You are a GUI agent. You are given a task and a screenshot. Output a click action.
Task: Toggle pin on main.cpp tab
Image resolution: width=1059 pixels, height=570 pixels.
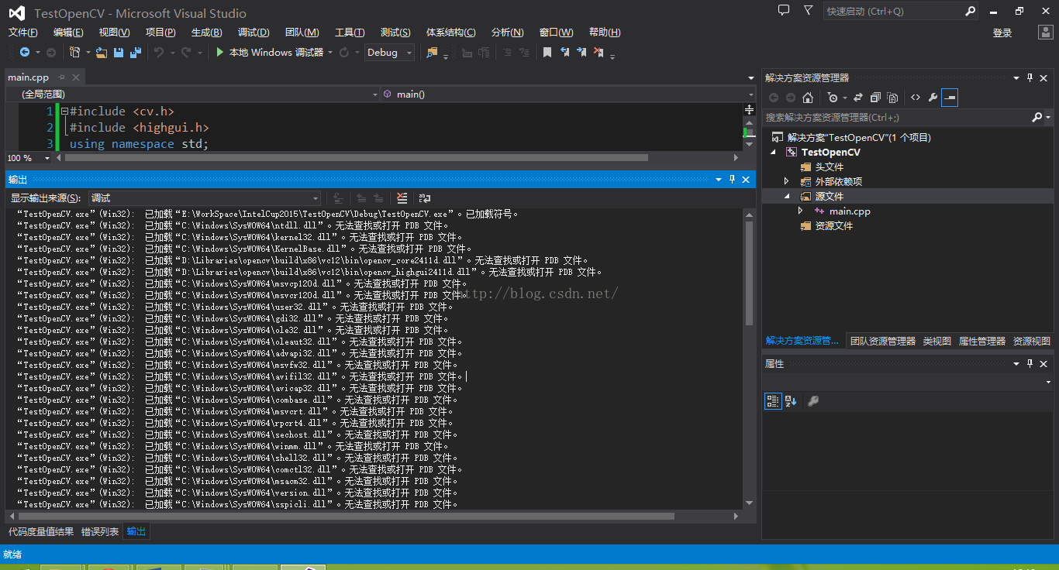(x=62, y=77)
